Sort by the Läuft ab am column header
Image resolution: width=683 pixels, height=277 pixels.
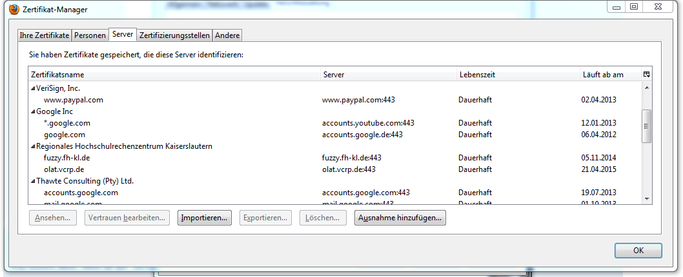pyautogui.click(x=611, y=75)
